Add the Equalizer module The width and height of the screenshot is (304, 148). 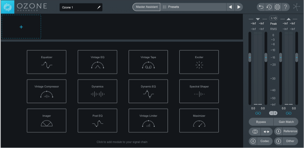46,62
